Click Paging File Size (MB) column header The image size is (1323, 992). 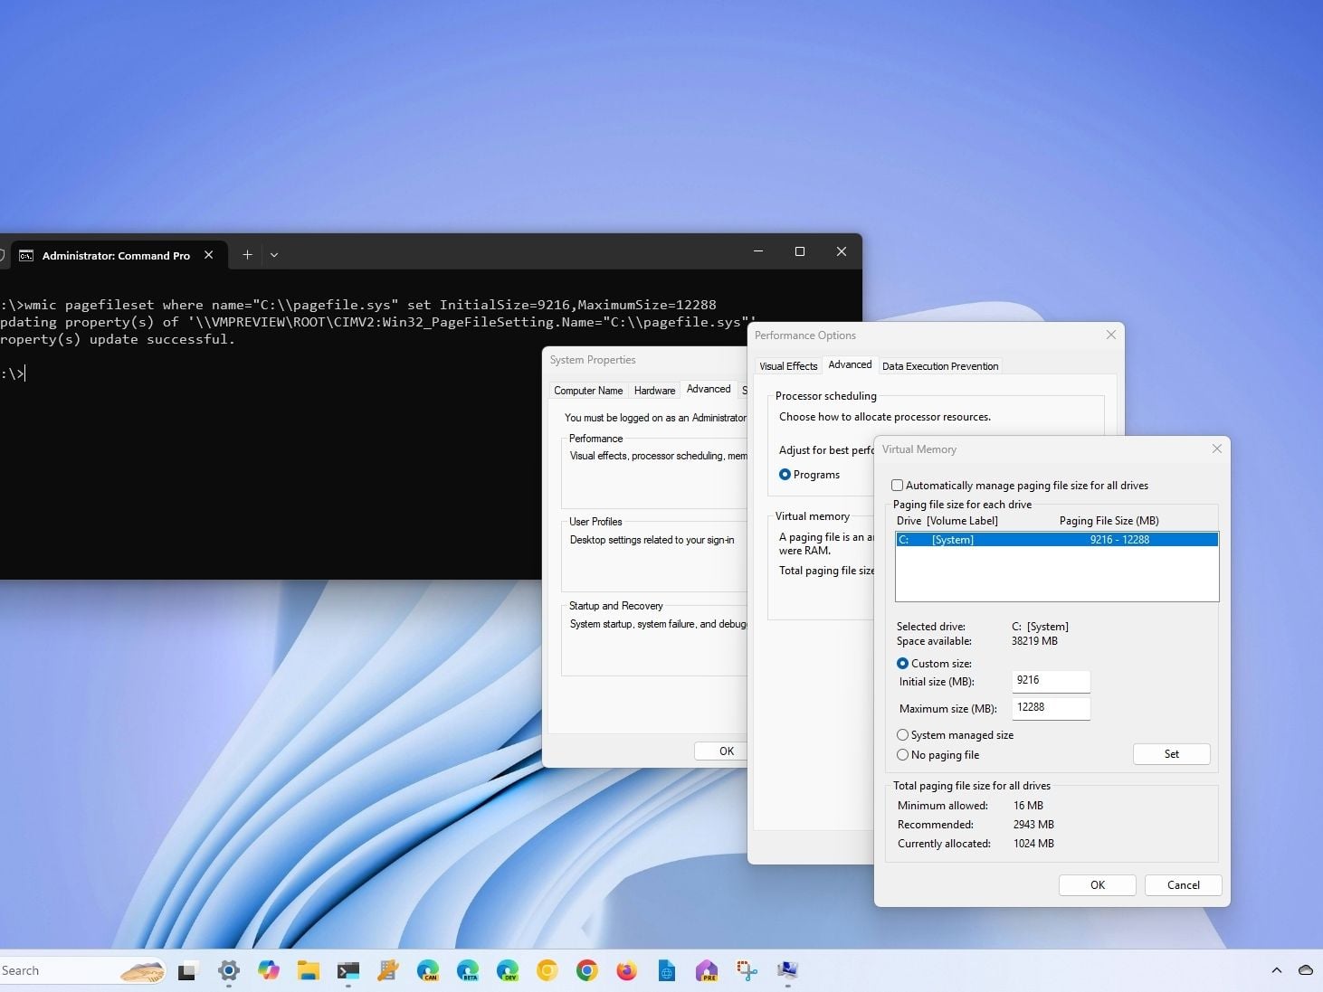[x=1109, y=521]
